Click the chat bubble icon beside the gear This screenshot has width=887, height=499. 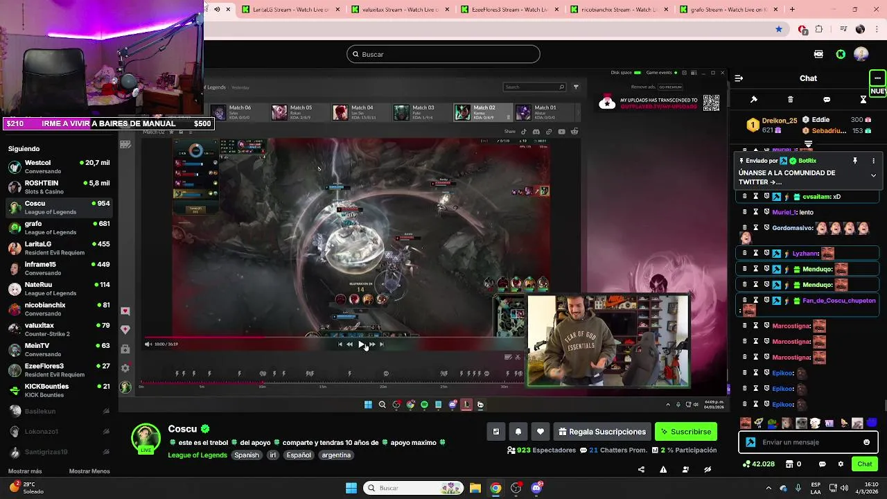pos(823,464)
